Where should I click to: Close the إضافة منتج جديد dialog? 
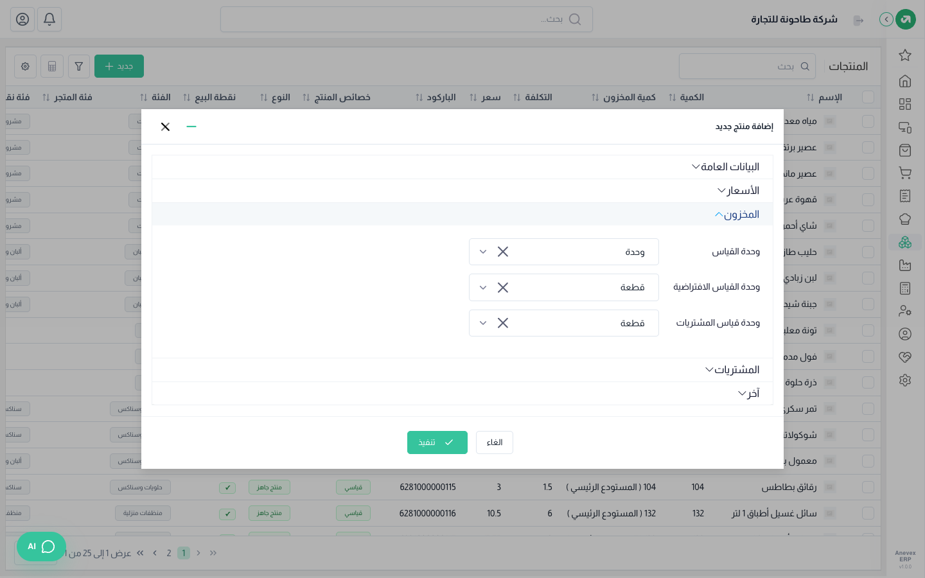(165, 127)
